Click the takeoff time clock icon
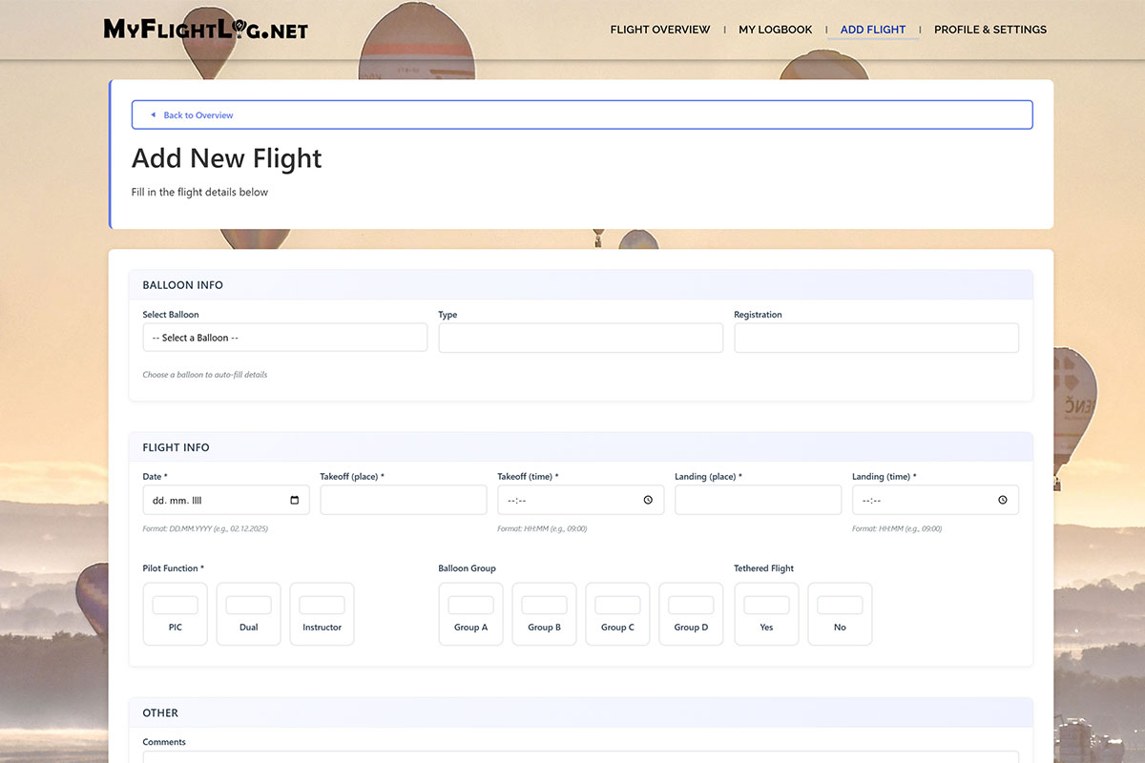This screenshot has height=763, width=1145. coord(648,500)
